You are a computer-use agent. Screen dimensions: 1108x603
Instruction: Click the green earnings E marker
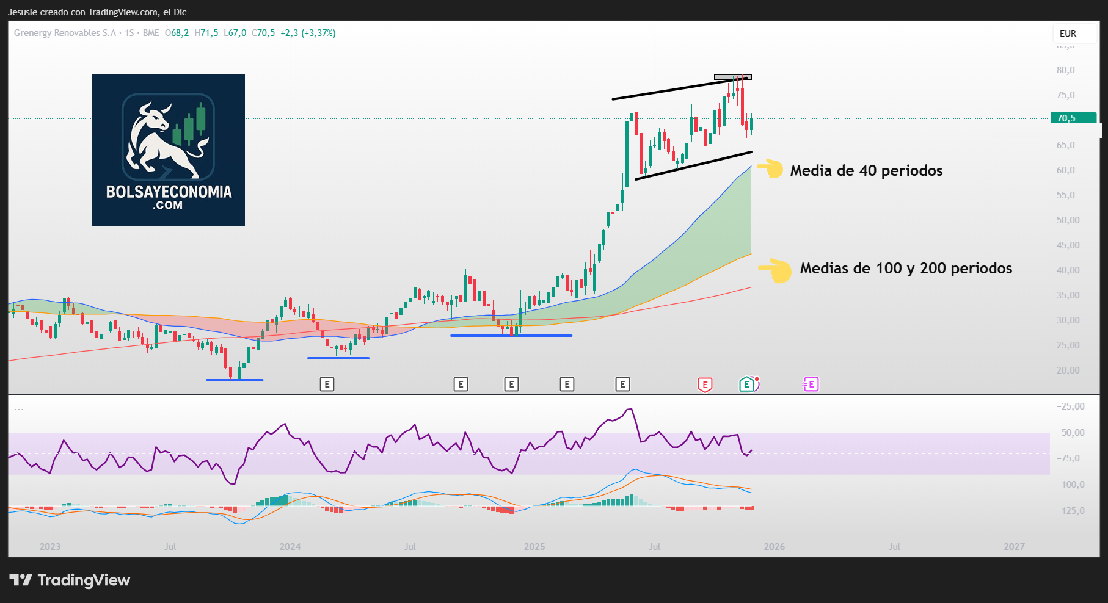(x=746, y=385)
